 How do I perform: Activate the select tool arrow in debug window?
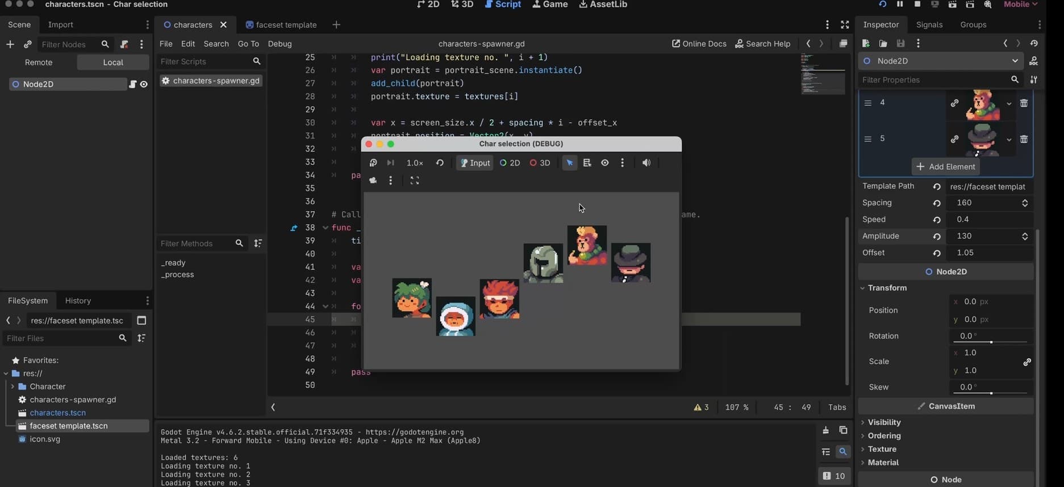click(569, 163)
